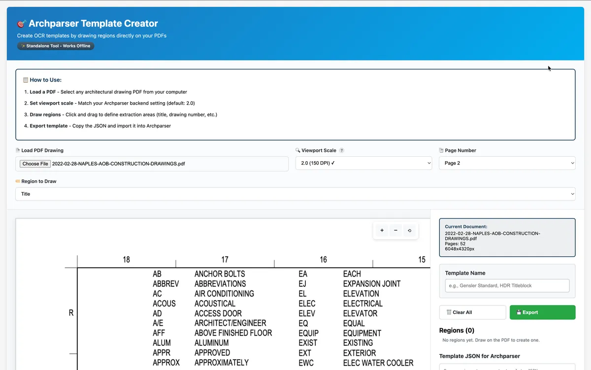The height and width of the screenshot is (370, 591).
Task: Click Choose File to load a different PDF
Action: pos(34,164)
